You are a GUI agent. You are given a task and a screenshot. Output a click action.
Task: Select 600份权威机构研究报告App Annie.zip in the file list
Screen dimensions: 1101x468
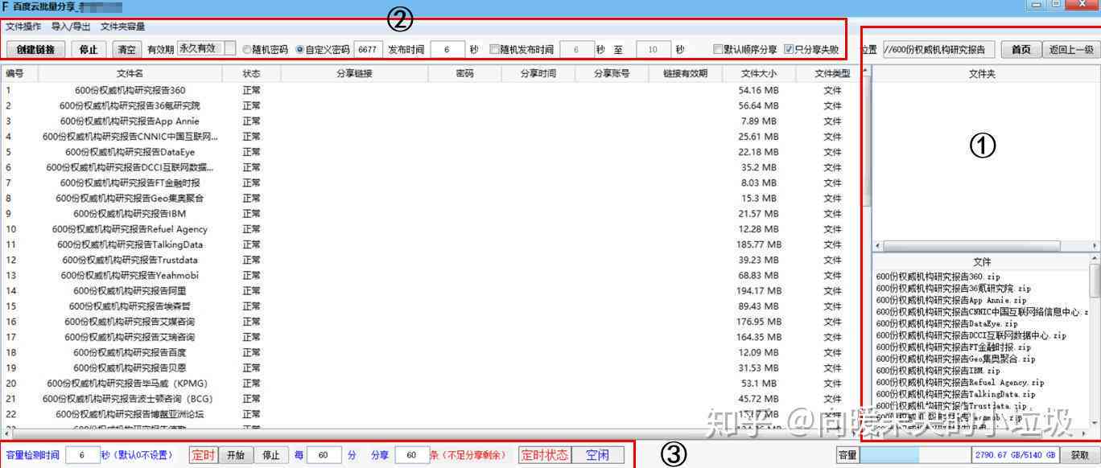coord(951,300)
